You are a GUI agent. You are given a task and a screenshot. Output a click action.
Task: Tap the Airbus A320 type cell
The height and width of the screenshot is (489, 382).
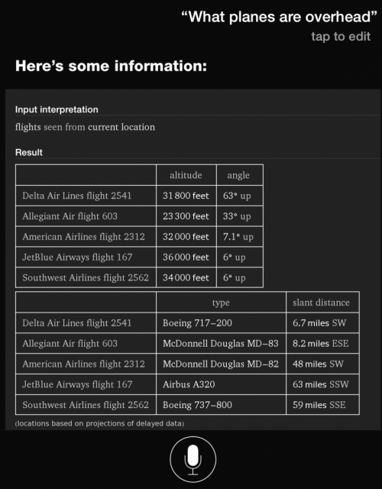tap(221, 384)
